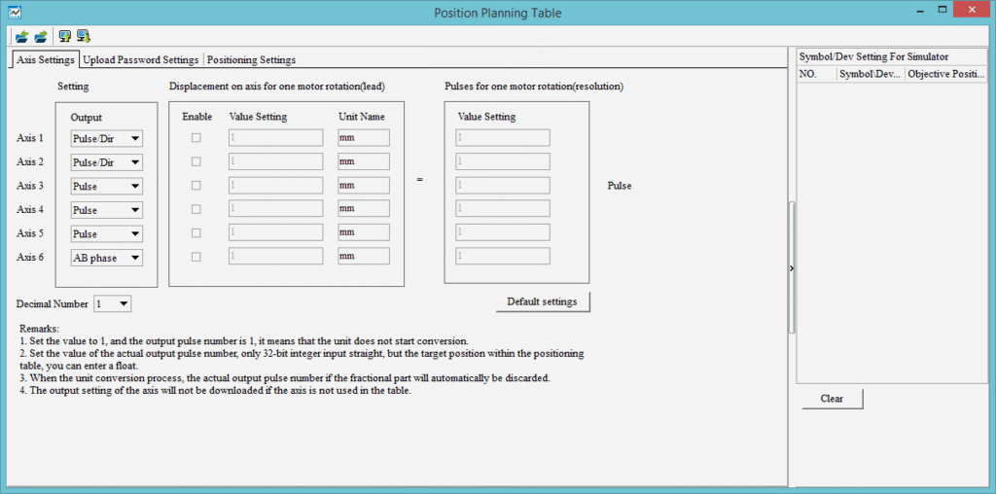Click the monitor icon with up arrow

tap(65, 37)
